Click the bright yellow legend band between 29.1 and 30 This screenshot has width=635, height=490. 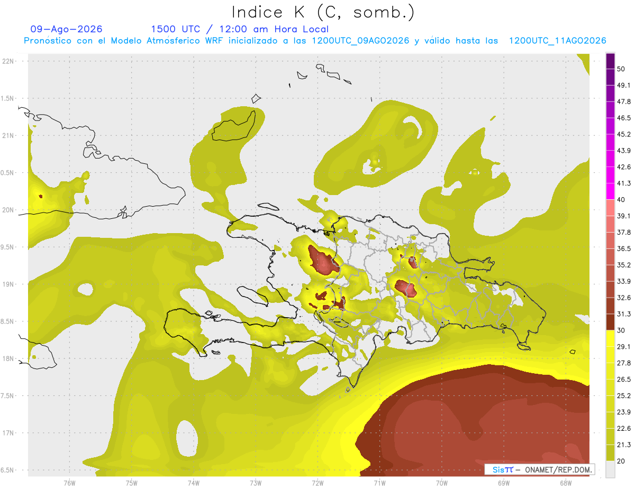tap(610, 338)
